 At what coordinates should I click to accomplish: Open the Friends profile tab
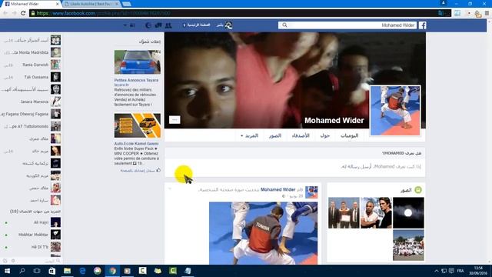[301, 135]
